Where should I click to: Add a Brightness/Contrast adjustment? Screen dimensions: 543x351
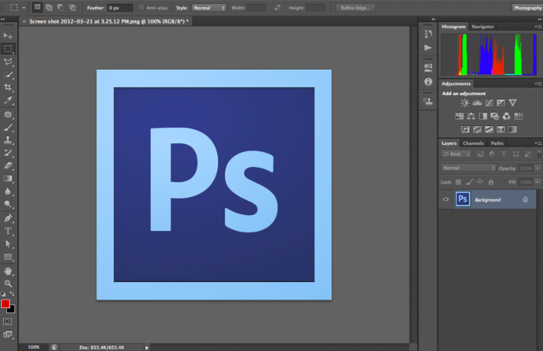point(465,102)
